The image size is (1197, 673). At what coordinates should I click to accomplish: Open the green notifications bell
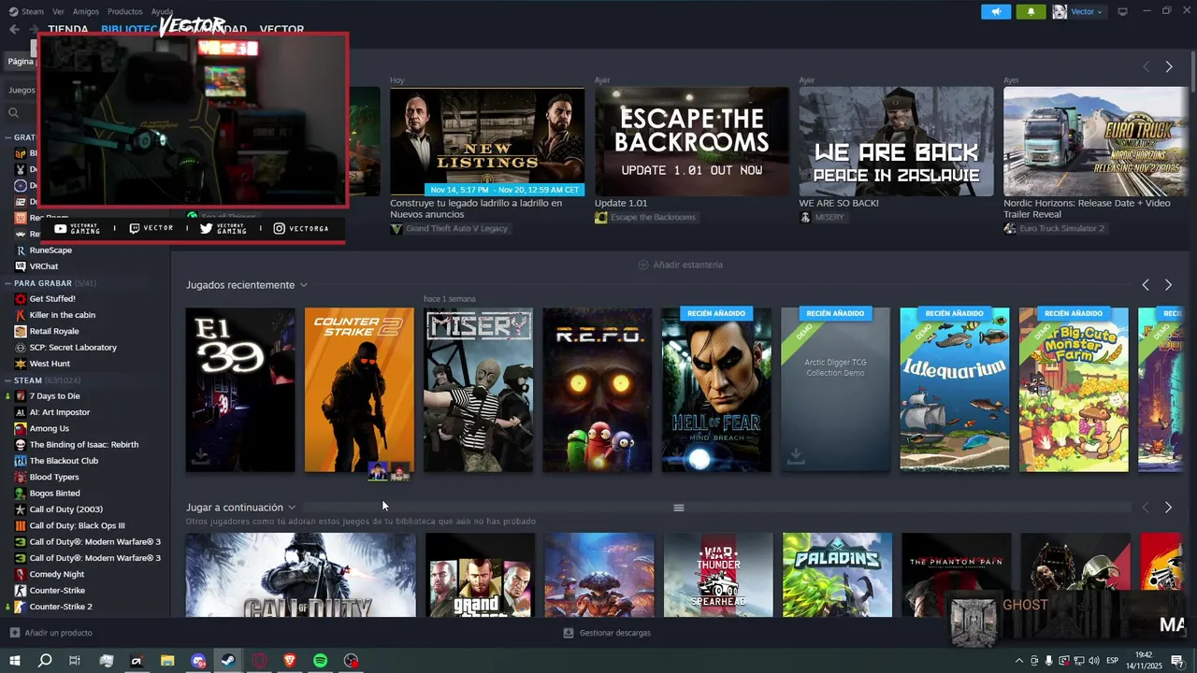(1031, 11)
